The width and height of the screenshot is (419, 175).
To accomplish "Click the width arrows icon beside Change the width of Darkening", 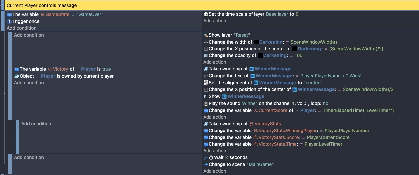I will (x=206, y=42).
